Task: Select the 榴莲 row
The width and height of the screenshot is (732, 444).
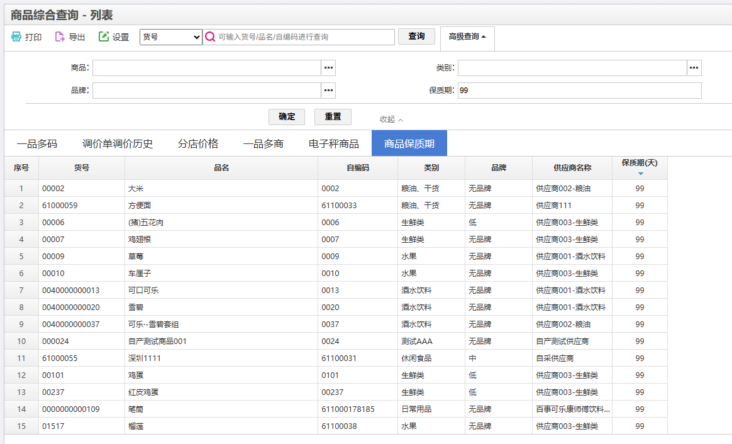Action: [x=336, y=426]
